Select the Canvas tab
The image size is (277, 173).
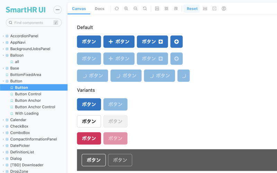pyautogui.click(x=79, y=9)
